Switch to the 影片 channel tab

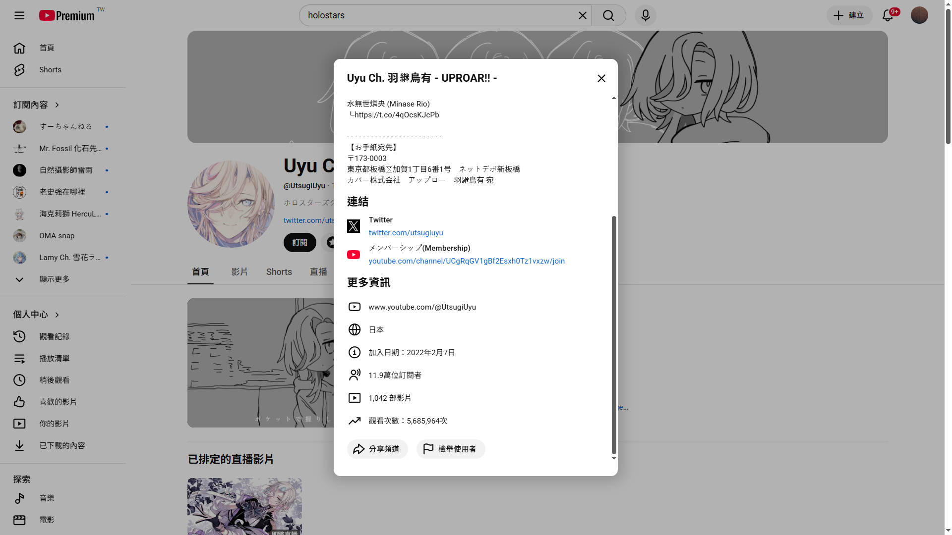[x=239, y=272]
